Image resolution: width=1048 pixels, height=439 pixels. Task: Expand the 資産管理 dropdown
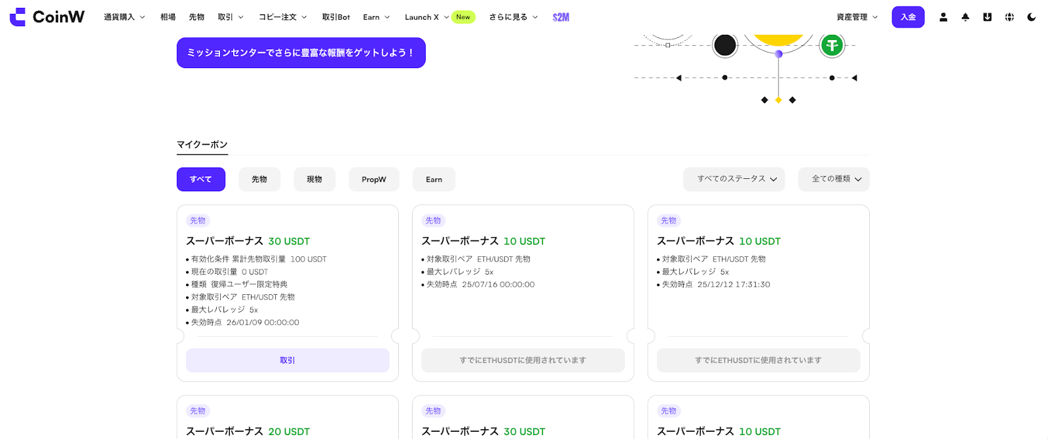[857, 17]
